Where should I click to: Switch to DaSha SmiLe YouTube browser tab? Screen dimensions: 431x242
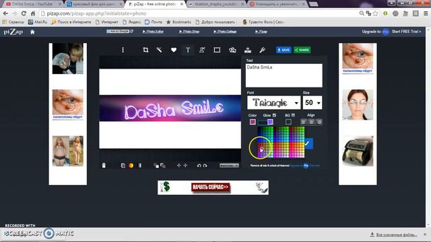pos(33,4)
